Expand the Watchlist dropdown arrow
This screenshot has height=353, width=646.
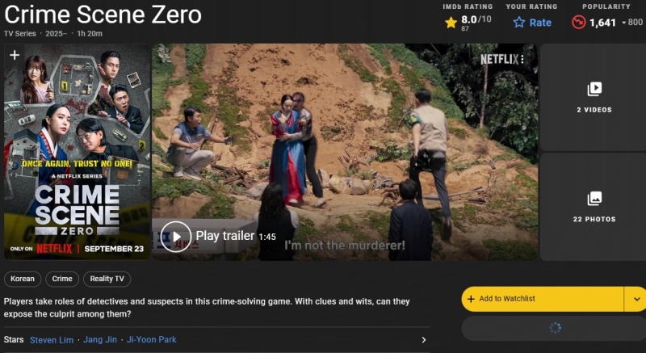point(636,299)
